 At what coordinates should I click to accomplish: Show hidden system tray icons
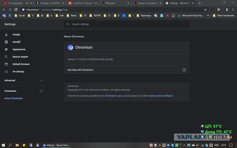pyautogui.click(x=184, y=145)
